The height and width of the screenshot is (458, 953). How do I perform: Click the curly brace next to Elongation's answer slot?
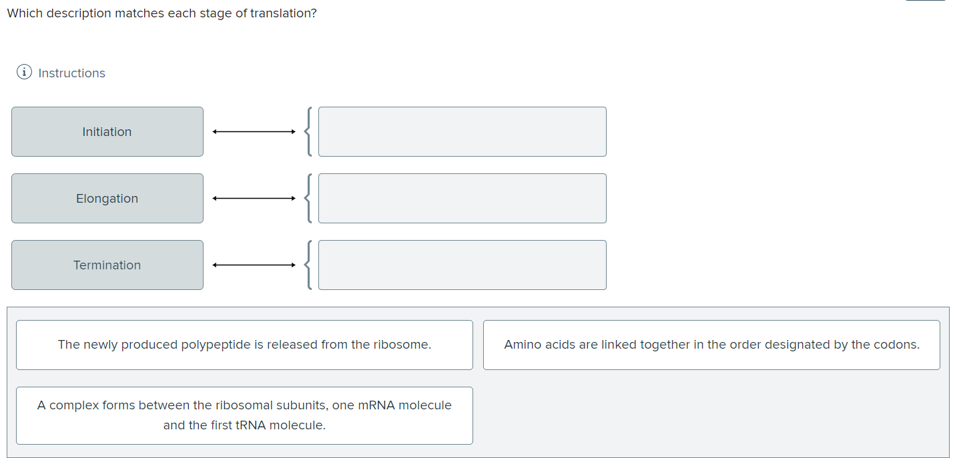(309, 198)
